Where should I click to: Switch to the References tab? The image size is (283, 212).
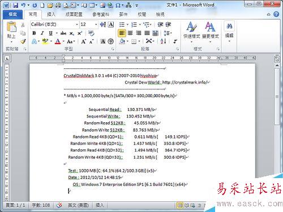[x=101, y=14]
